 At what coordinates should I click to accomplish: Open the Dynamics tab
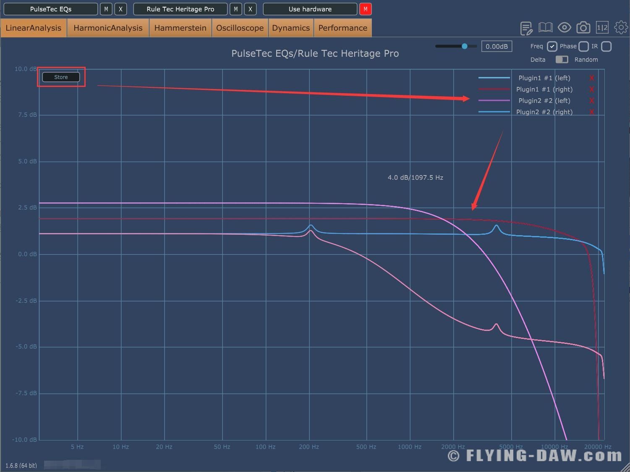291,28
